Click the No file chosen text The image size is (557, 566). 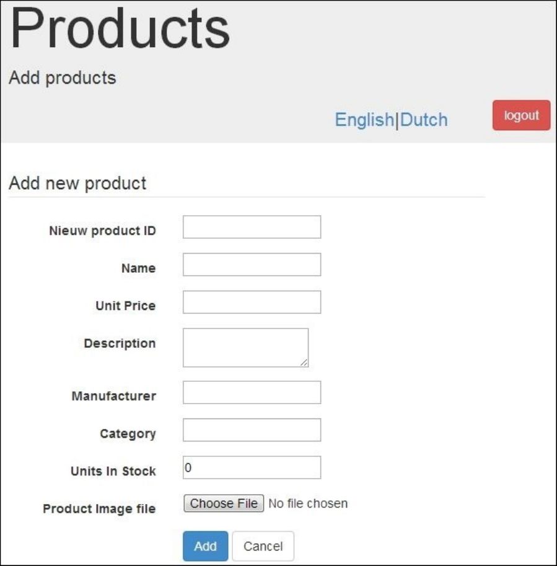pyautogui.click(x=308, y=503)
